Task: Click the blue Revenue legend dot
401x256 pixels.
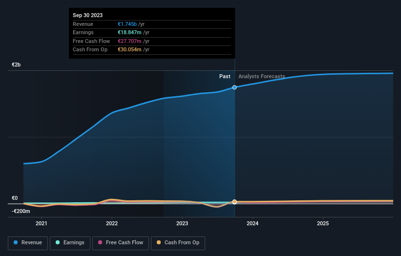Action: tap(16, 242)
